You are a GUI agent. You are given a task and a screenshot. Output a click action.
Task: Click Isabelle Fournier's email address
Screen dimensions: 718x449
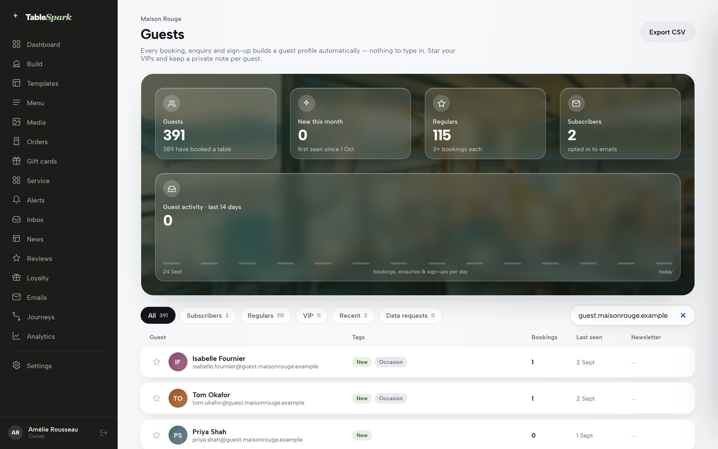pos(255,367)
